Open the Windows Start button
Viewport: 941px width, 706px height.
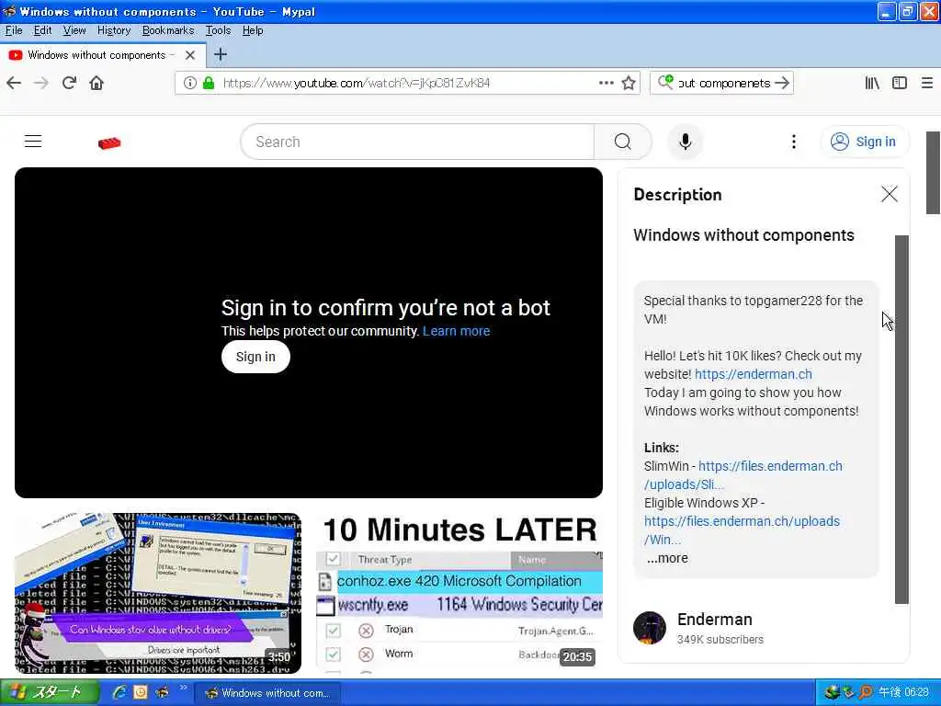pos(50,693)
